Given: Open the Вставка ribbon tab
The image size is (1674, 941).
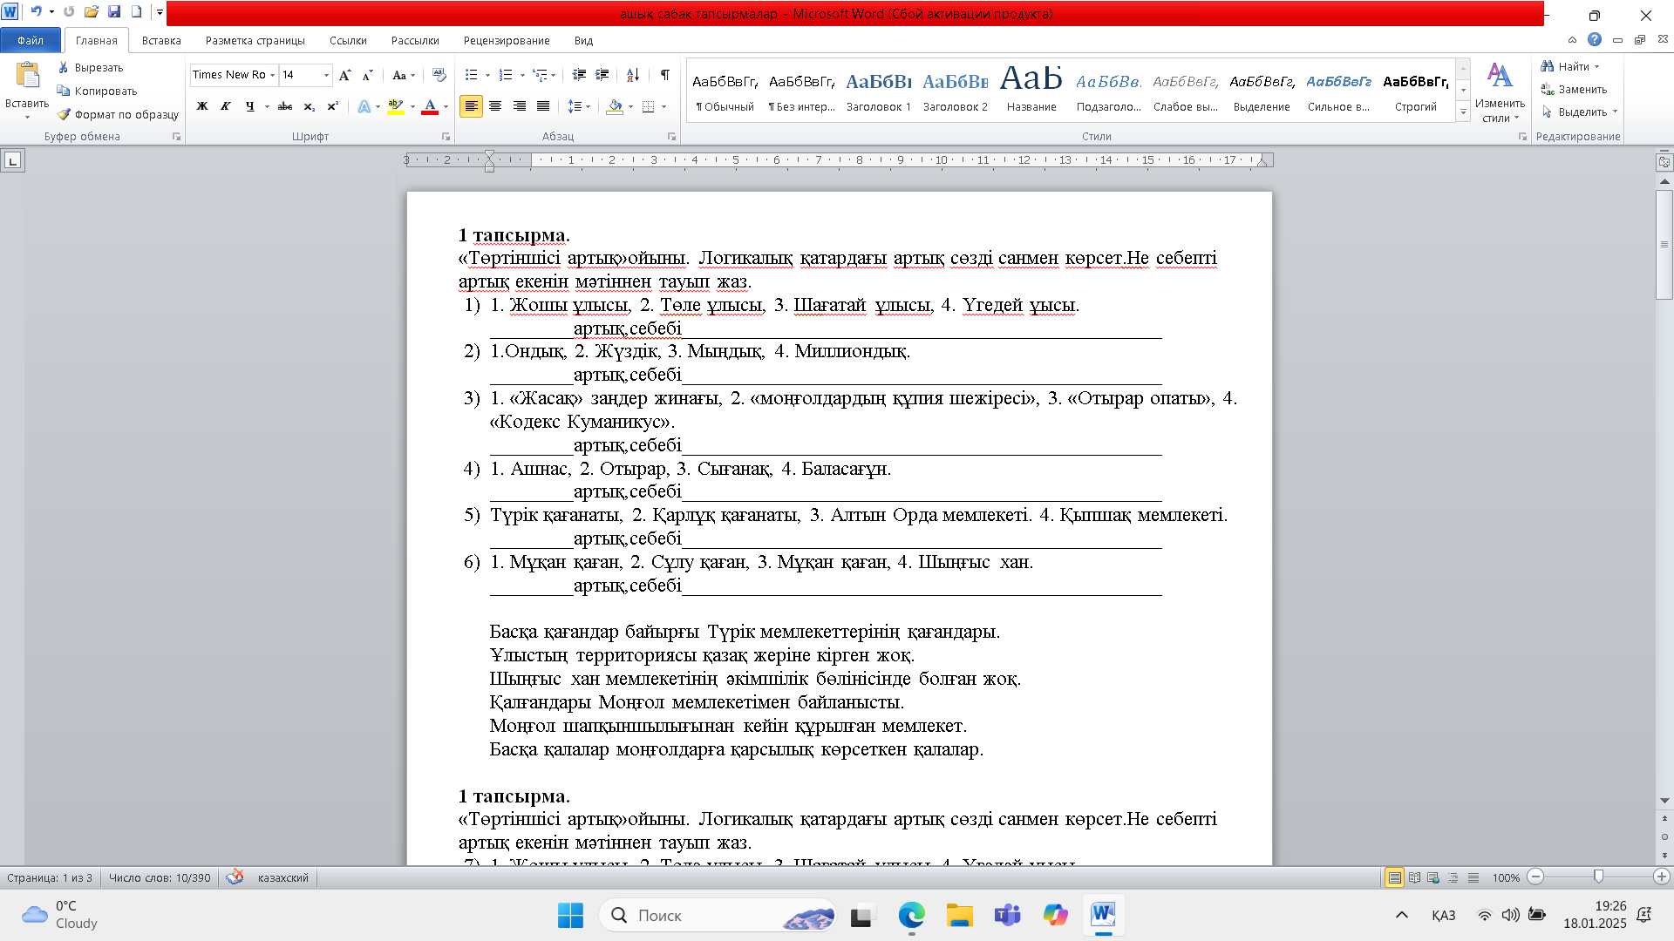Looking at the screenshot, I should [161, 40].
